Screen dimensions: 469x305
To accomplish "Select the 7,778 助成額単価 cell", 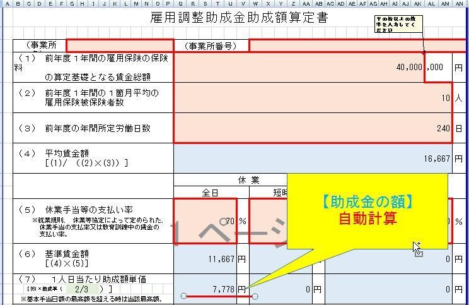I will (206, 289).
